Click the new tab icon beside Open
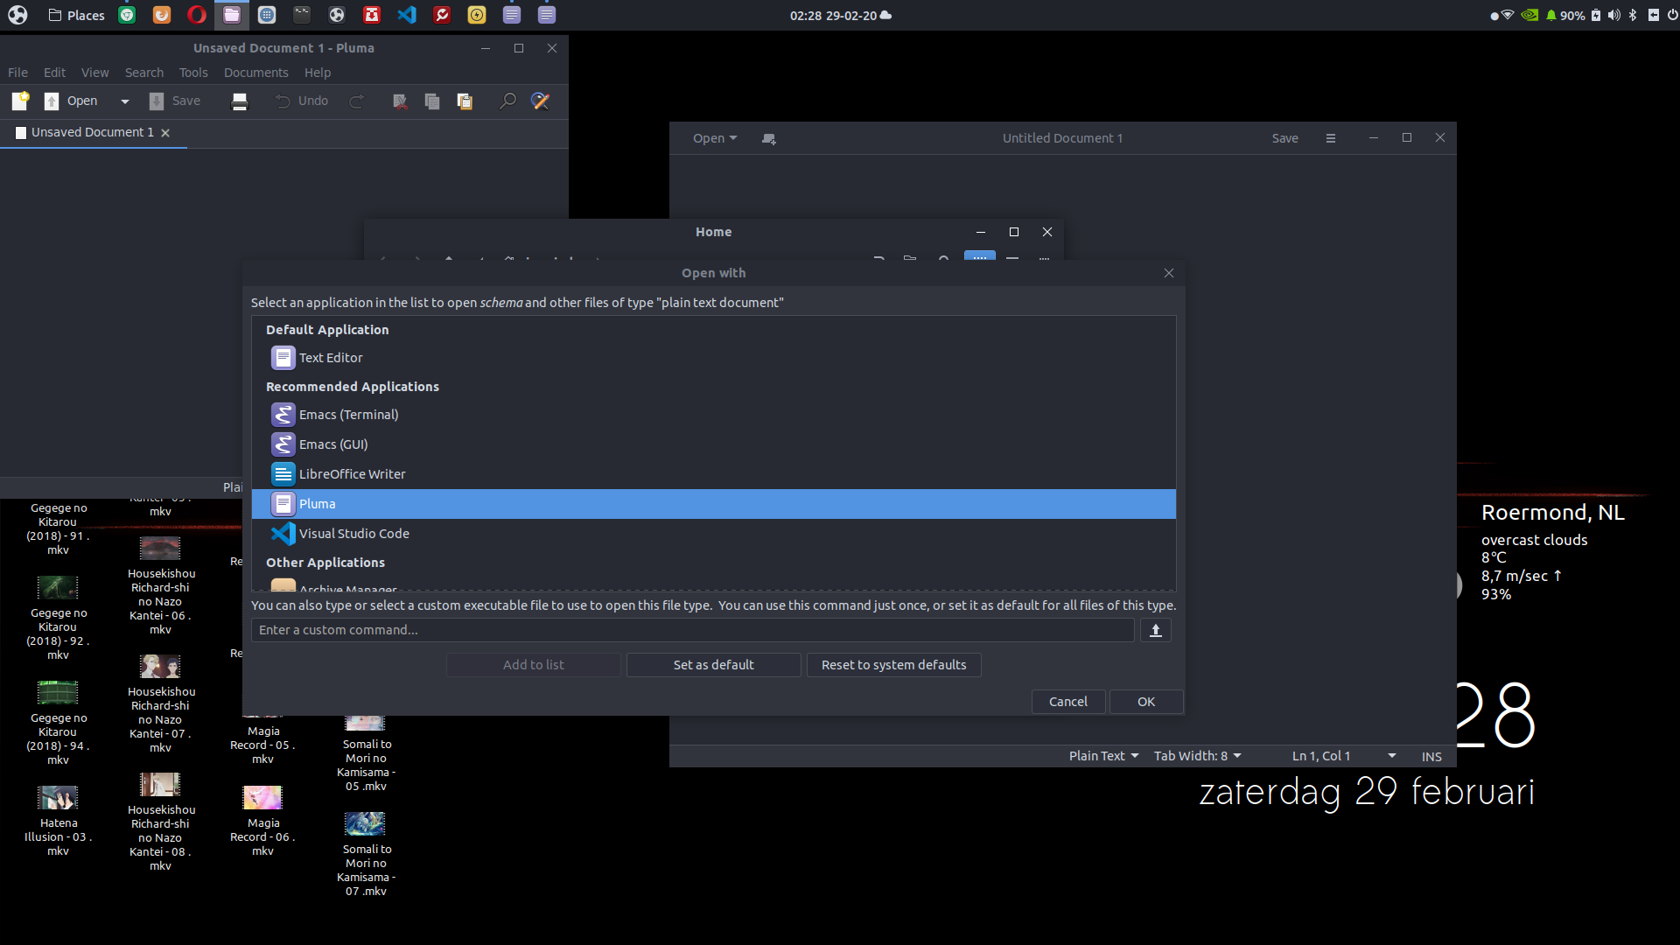 coord(768,138)
